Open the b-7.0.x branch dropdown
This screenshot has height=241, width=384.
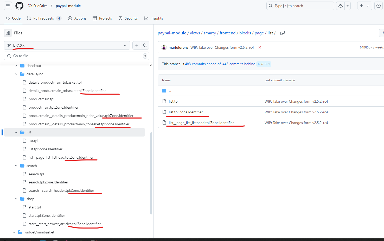67,45
